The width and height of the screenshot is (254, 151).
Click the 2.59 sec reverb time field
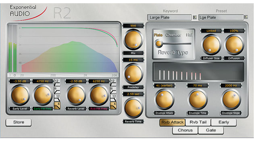pyautogui.click(x=133, y=94)
